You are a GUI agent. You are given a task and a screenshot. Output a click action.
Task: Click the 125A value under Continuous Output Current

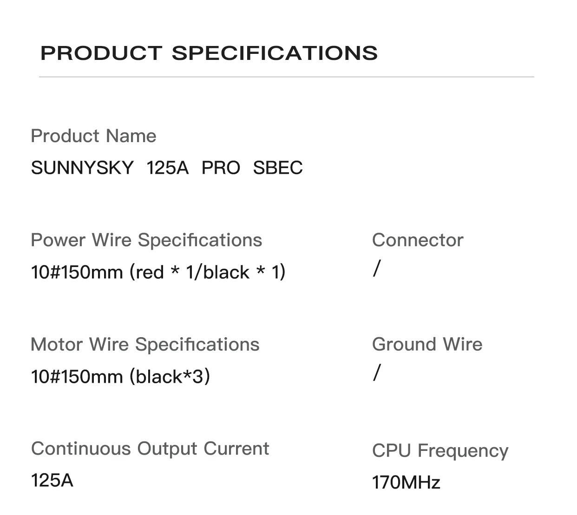[52, 480]
